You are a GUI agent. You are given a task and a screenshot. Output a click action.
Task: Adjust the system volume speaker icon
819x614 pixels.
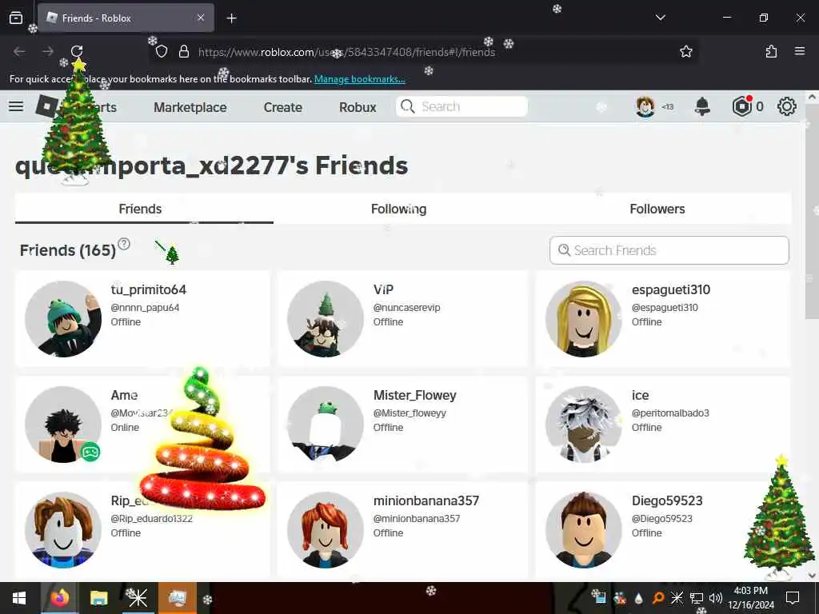[x=716, y=598]
